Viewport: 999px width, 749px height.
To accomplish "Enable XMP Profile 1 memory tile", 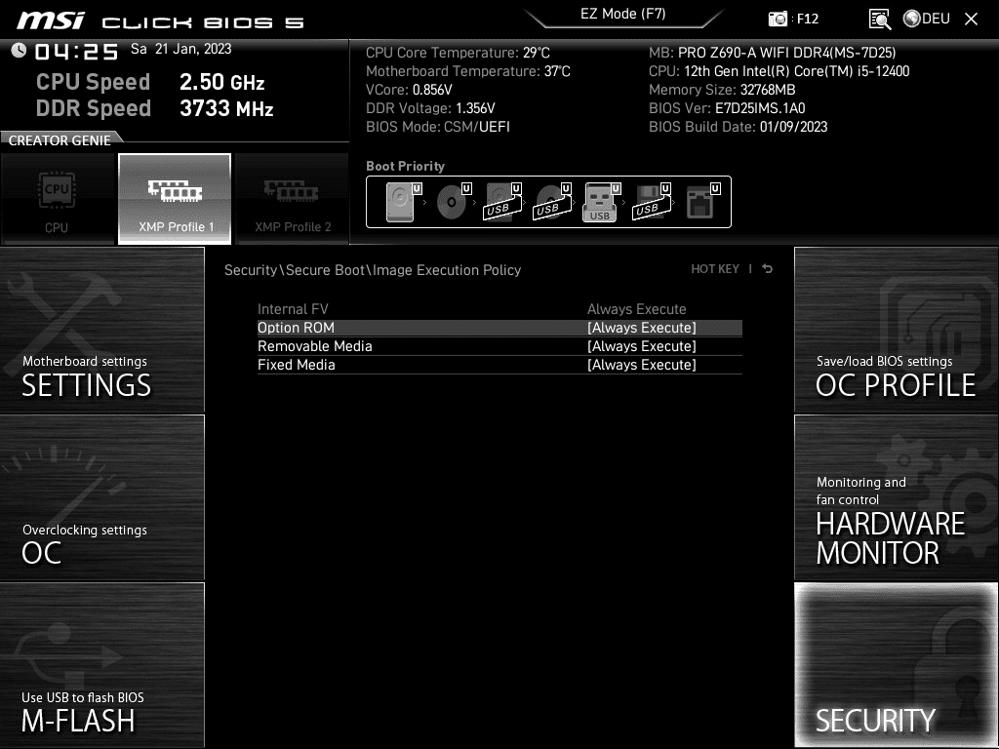I will [x=175, y=199].
